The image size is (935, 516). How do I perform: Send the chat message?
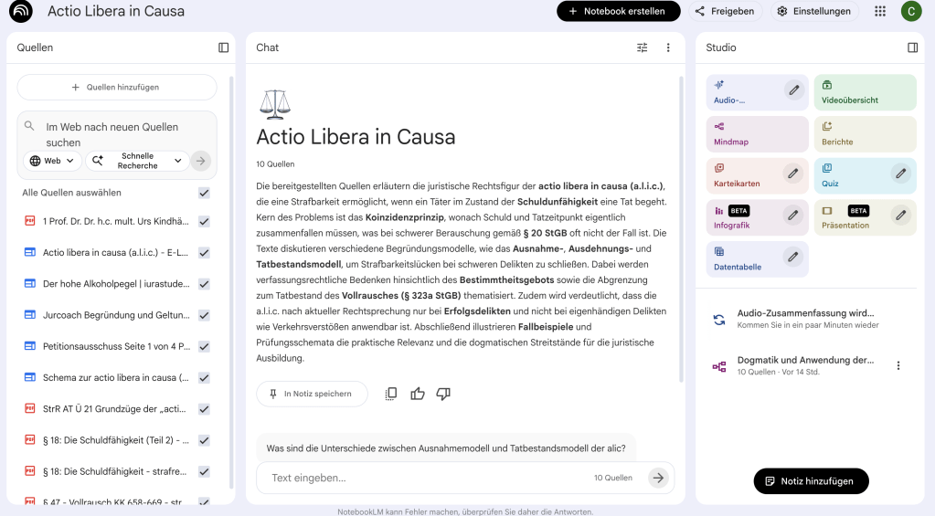(x=658, y=478)
